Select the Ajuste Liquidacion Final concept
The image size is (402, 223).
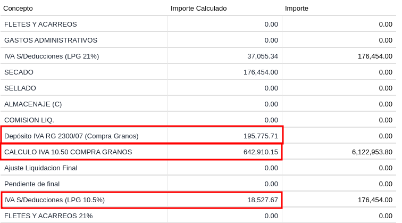point(40,168)
